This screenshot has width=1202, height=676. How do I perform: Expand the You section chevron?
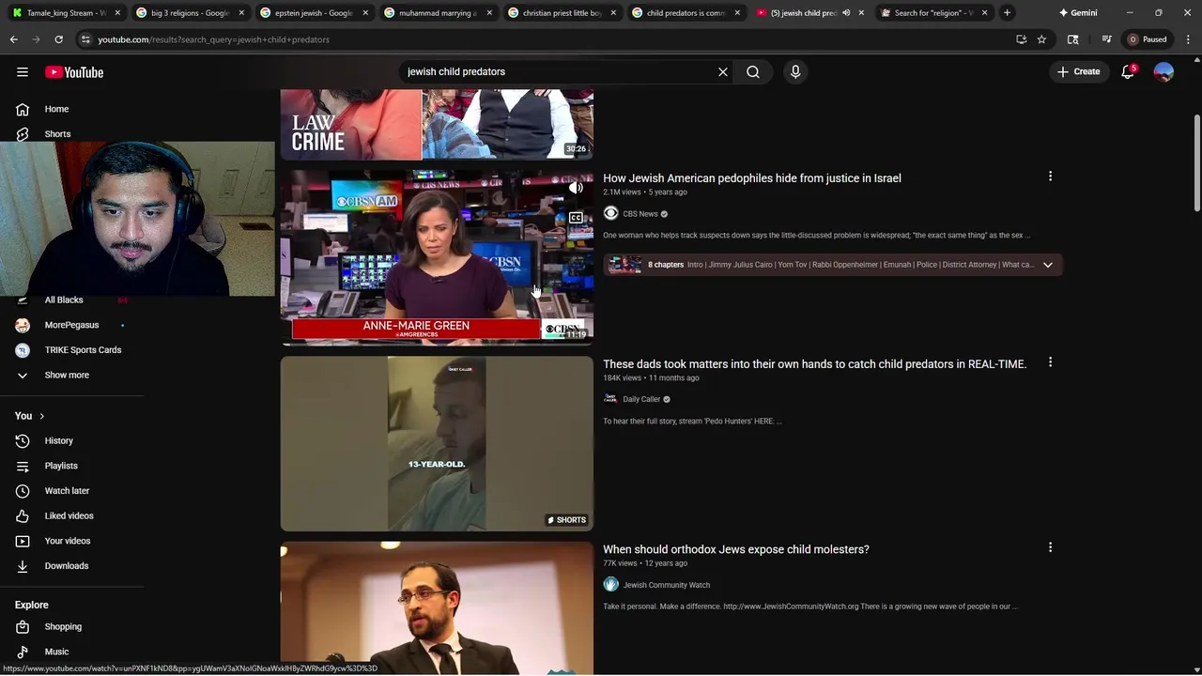click(41, 416)
